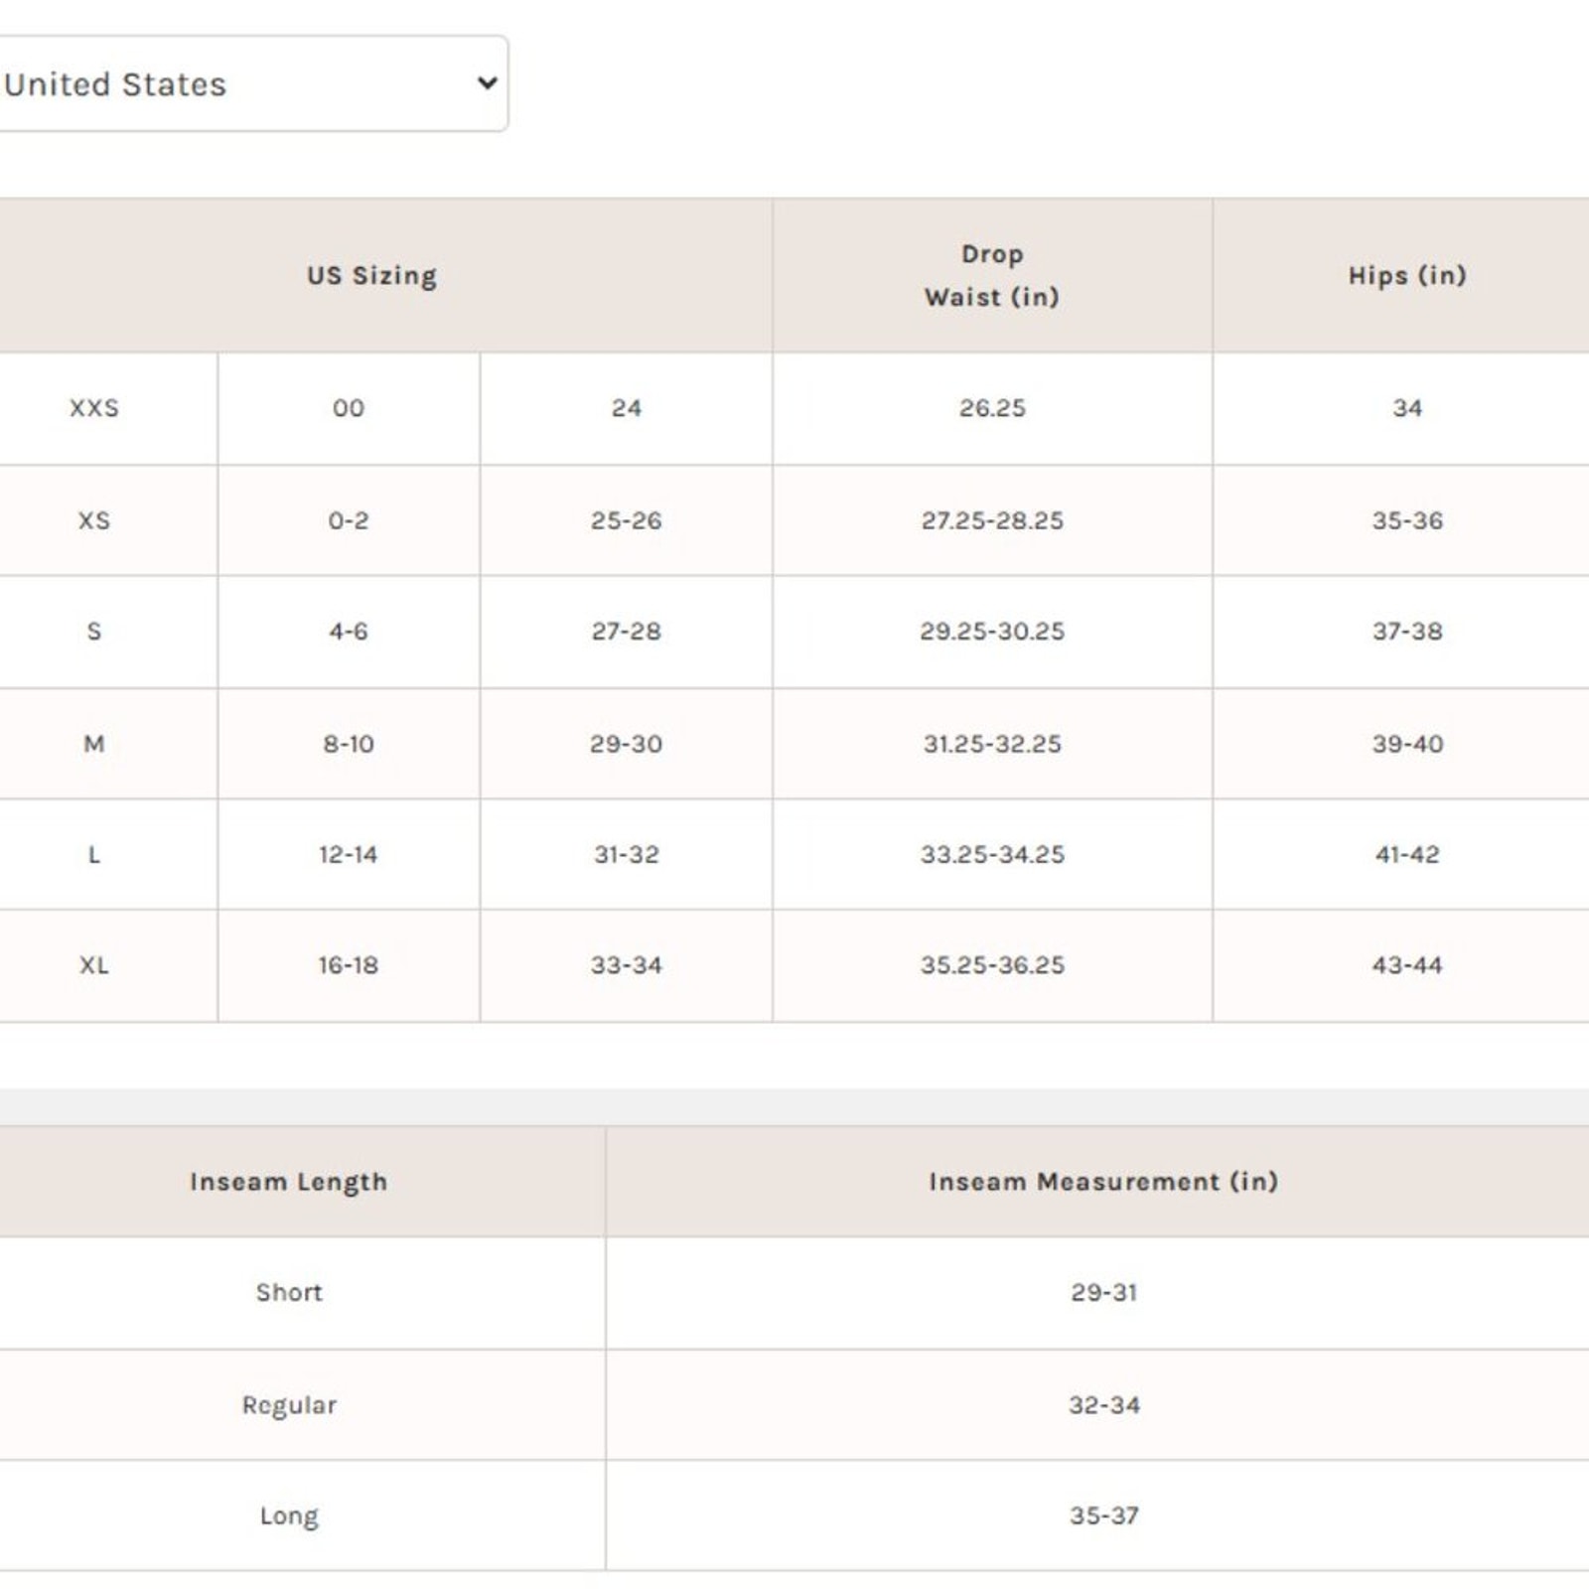
Task: Select the Long inseam label
Action: tap(289, 1517)
